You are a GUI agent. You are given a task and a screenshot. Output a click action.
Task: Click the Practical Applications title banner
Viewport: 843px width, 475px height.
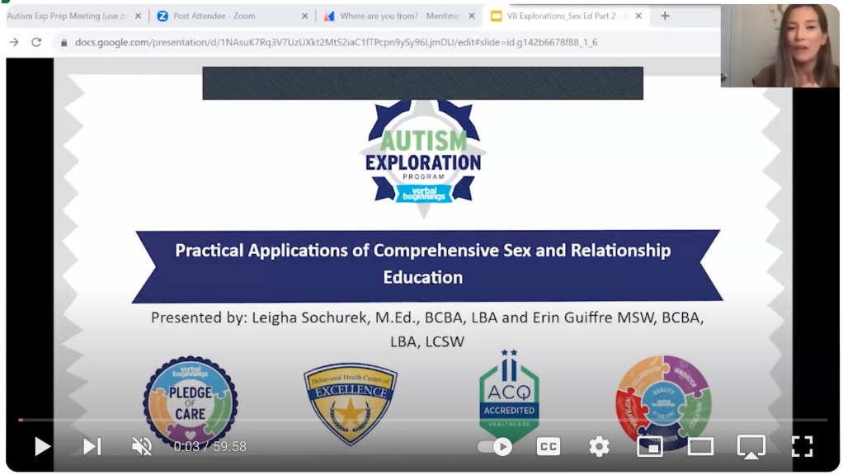(427, 266)
